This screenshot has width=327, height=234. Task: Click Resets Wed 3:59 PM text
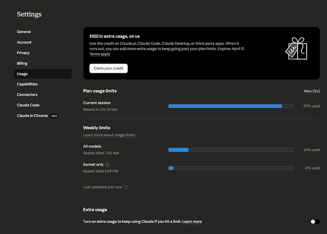pyautogui.click(x=100, y=171)
